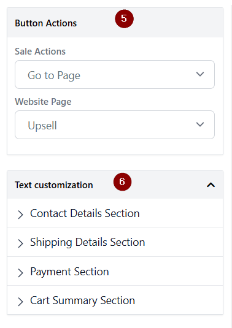
Task: Click the Website Page dropdown arrow
Action: (200, 124)
